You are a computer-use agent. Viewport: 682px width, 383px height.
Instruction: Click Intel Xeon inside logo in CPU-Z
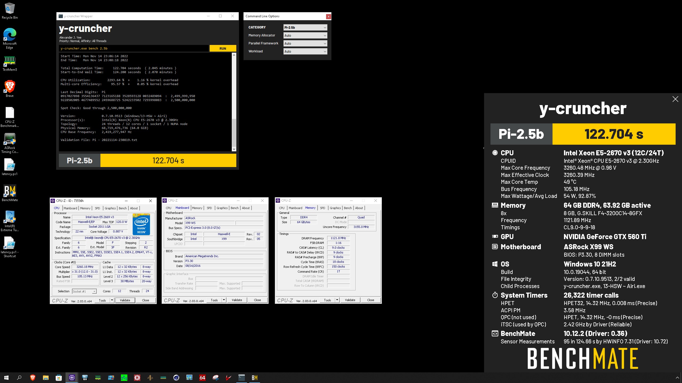(x=141, y=224)
